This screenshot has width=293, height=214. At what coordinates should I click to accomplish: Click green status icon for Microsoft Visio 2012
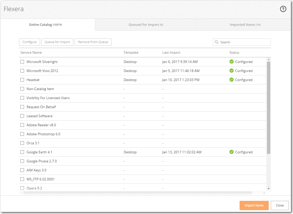coord(232,71)
